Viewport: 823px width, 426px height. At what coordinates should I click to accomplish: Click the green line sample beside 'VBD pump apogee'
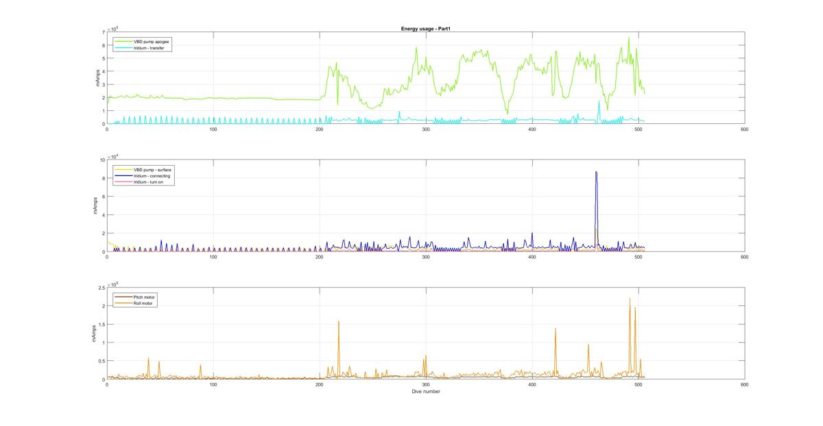click(123, 42)
